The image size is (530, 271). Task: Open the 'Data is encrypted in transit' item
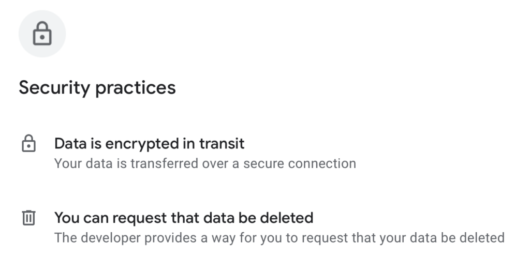[149, 143]
